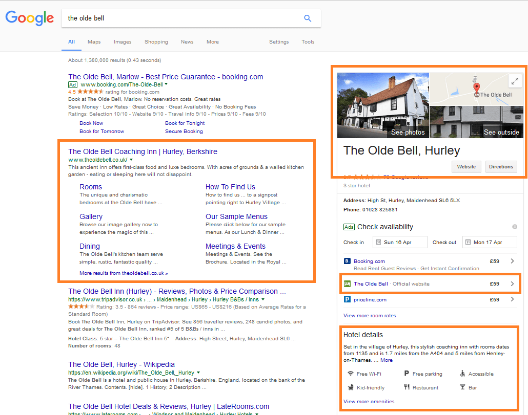
Task: Open the TripAdvisor result URL dropdown arrow
Action: tap(263, 299)
